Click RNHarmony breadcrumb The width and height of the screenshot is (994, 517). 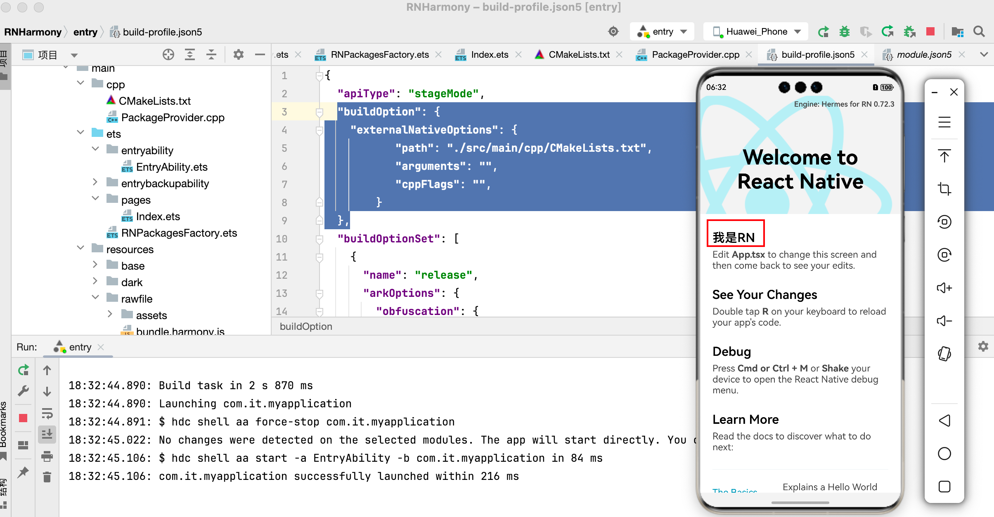click(33, 32)
